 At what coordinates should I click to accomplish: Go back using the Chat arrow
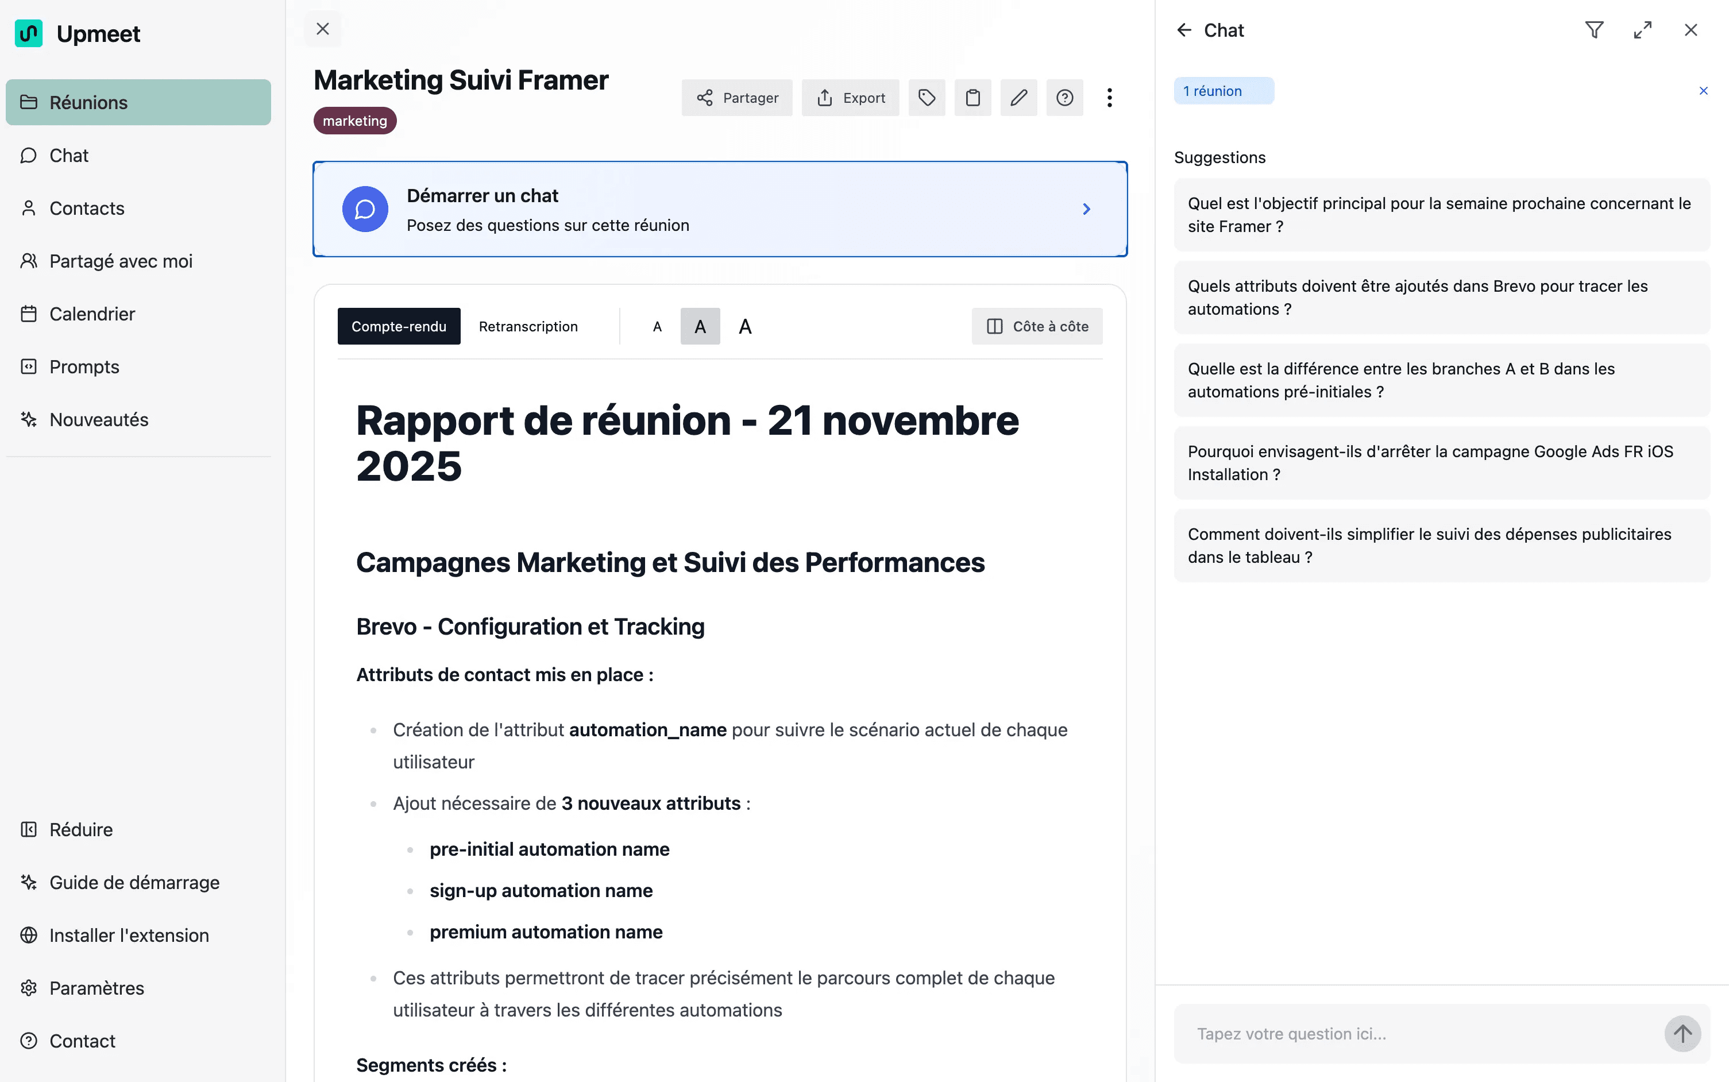pyautogui.click(x=1184, y=30)
